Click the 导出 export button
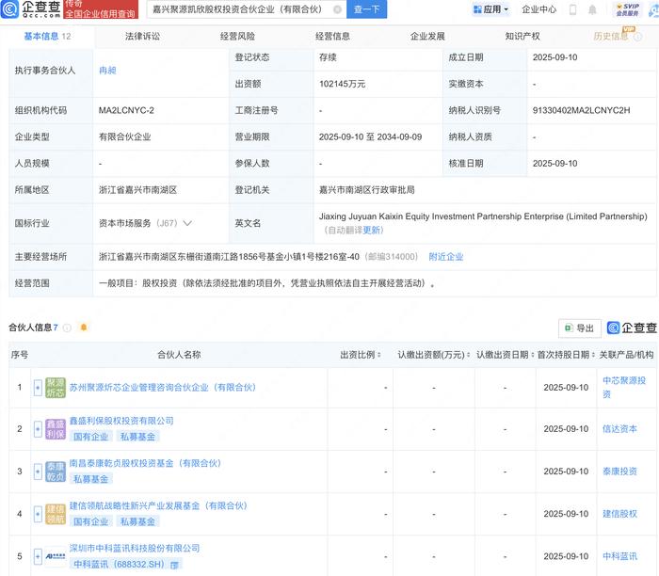The image size is (659, 576). [x=578, y=328]
